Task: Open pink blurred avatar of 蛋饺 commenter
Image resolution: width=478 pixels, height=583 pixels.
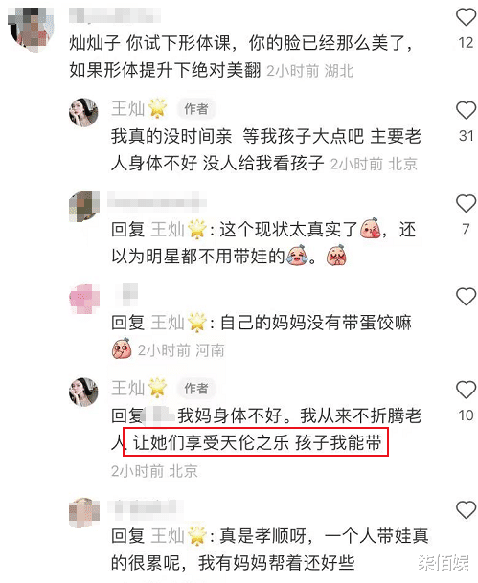Action: (84, 300)
